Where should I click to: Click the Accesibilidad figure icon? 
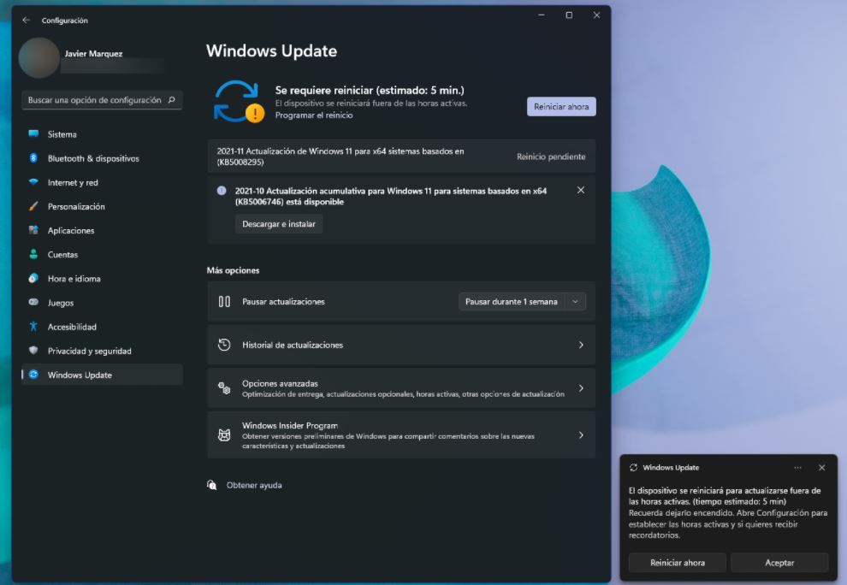pos(33,326)
